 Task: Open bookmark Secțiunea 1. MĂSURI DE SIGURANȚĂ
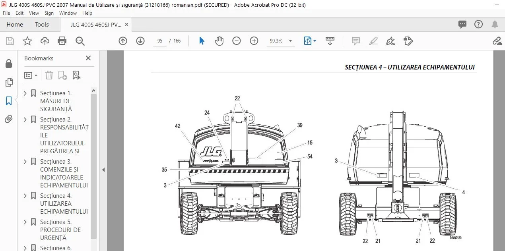point(56,101)
